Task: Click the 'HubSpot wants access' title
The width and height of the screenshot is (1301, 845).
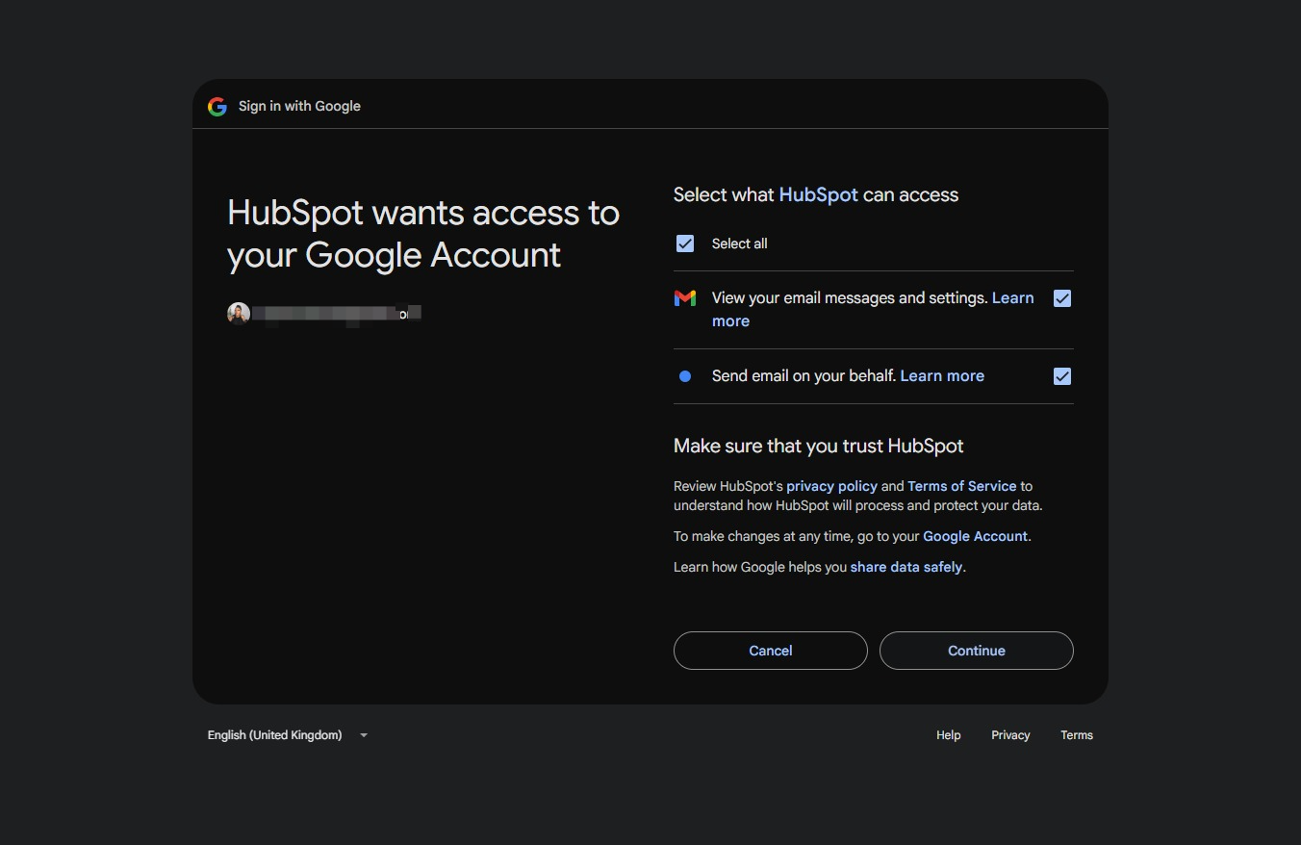Action: (x=423, y=234)
